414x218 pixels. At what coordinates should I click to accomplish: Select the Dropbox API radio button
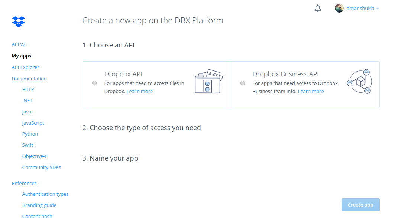(x=94, y=83)
